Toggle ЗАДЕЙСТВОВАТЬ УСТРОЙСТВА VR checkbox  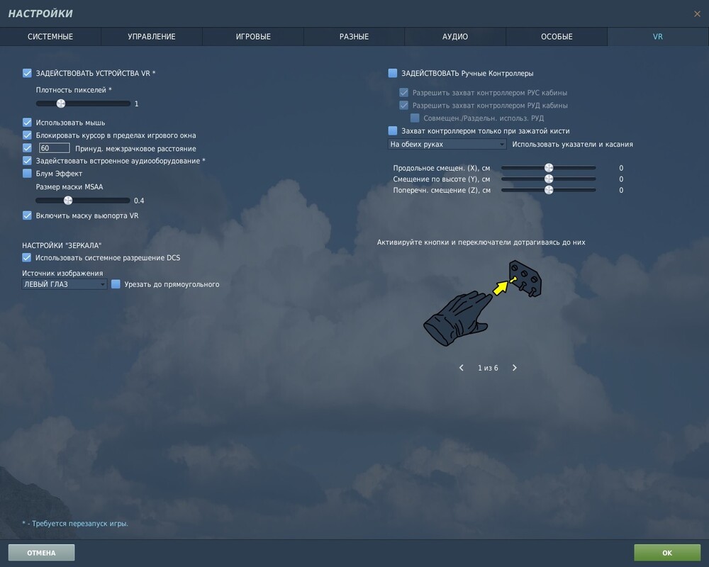click(27, 73)
